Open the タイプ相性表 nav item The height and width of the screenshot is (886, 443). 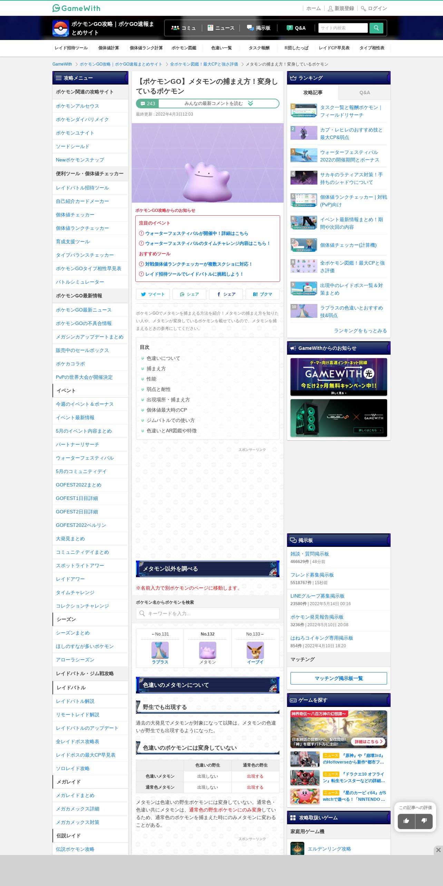point(372,48)
